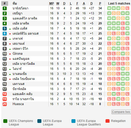The width and height of the screenshot is (131, 128).
Task: Click Barcelona's rank 1 green badge
Action: [x=5, y=8]
